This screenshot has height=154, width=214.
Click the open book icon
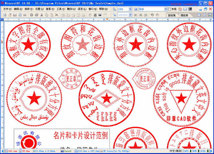coord(185,9)
